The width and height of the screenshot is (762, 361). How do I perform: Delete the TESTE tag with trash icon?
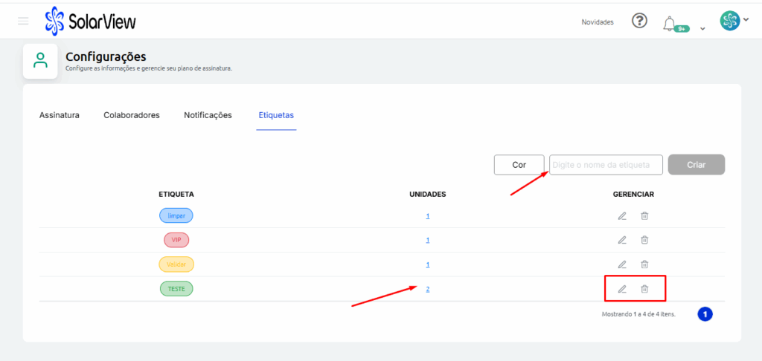click(x=644, y=289)
